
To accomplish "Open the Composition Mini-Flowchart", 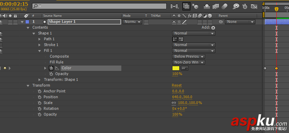I will pyautogui.click(x=175, y=6).
